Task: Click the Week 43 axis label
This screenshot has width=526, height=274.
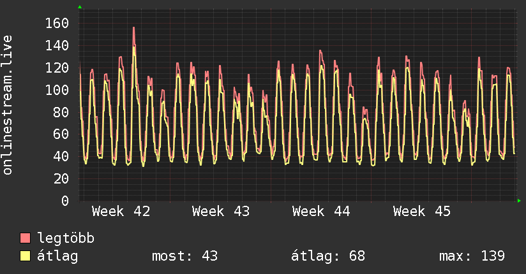Action: click(221, 212)
